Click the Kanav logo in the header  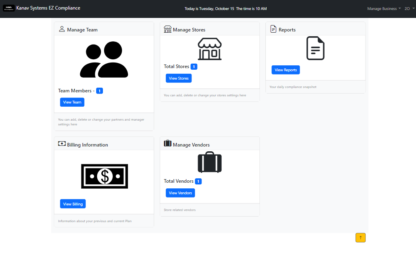[x=8, y=8]
